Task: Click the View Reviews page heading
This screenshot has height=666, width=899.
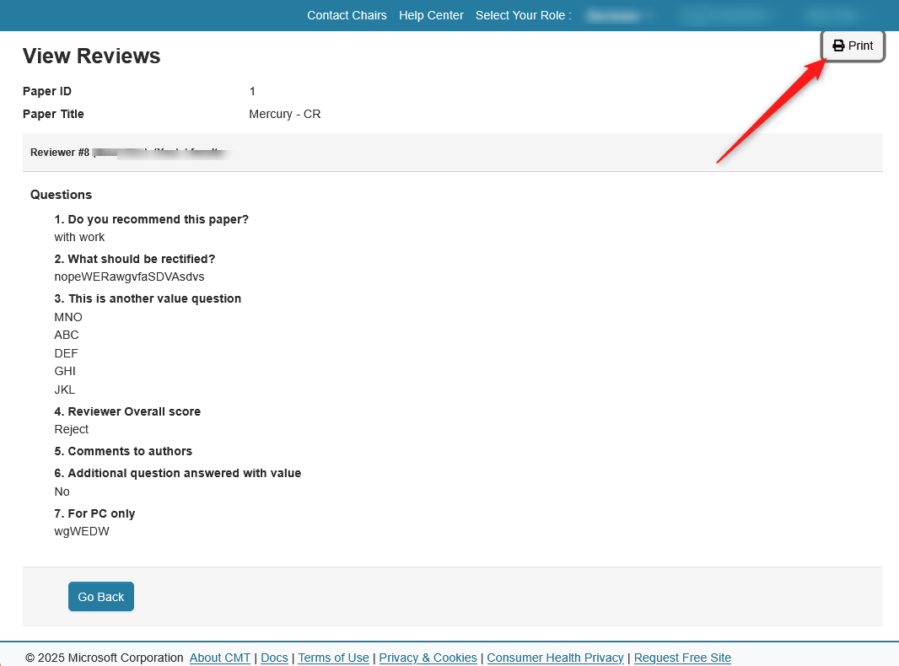Action: click(x=91, y=56)
